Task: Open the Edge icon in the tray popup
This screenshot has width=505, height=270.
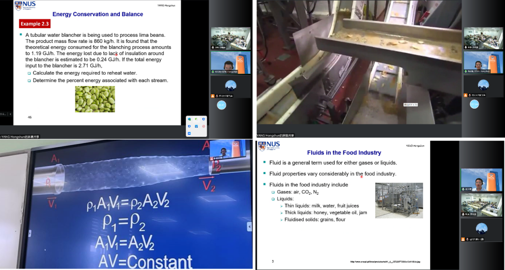Action: coord(190,120)
